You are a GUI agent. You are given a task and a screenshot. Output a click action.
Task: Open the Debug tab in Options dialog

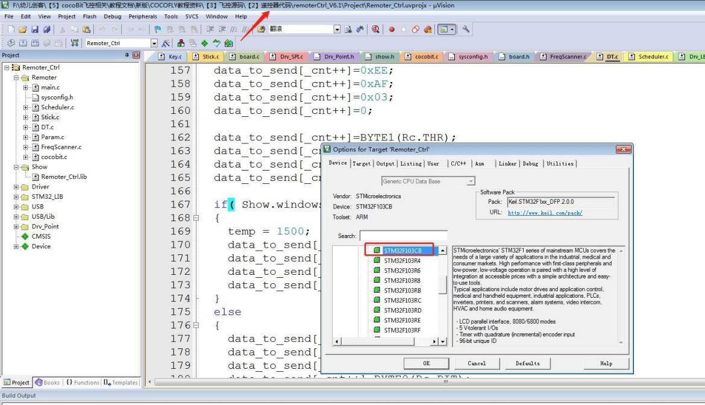(x=530, y=163)
